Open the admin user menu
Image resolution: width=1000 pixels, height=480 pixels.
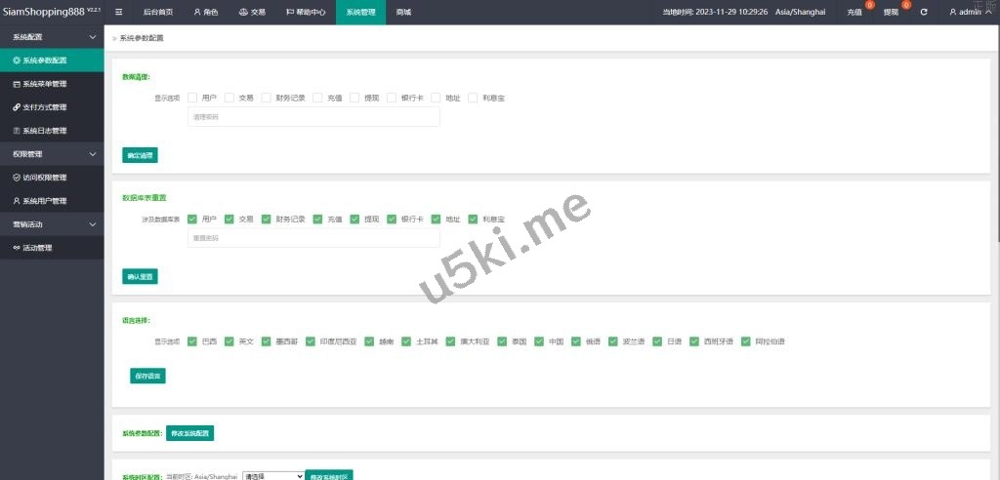[x=970, y=13]
